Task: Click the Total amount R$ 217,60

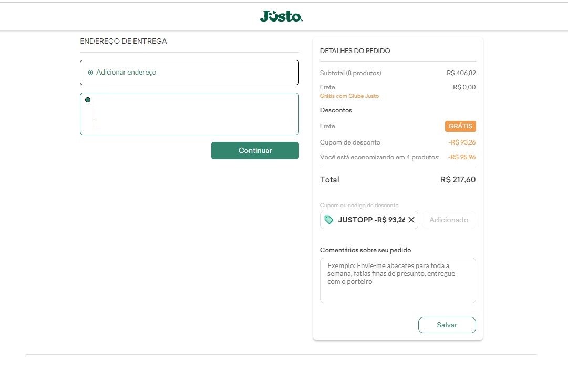Action: pos(458,179)
